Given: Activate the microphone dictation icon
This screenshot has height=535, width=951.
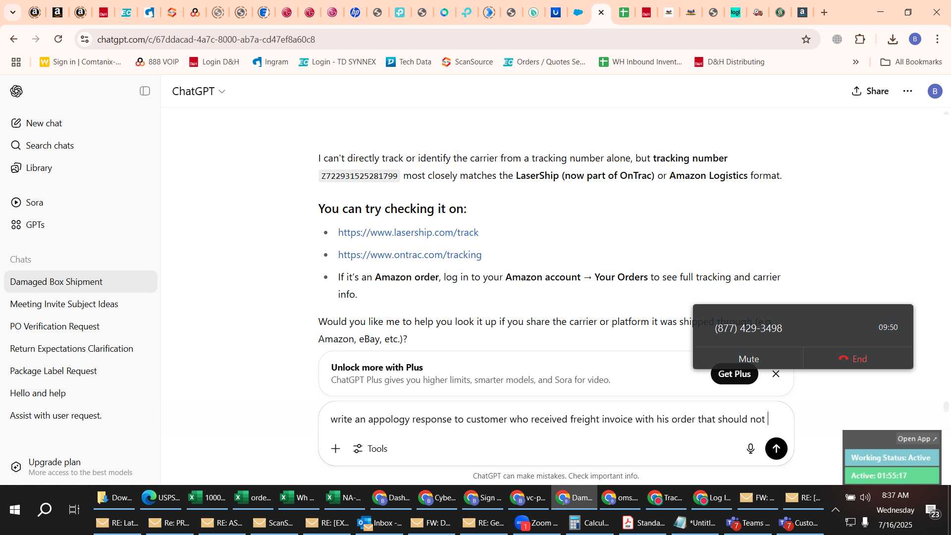Looking at the screenshot, I should [x=750, y=449].
